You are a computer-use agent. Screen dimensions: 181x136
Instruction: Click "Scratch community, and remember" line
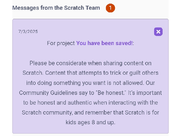point(90,113)
